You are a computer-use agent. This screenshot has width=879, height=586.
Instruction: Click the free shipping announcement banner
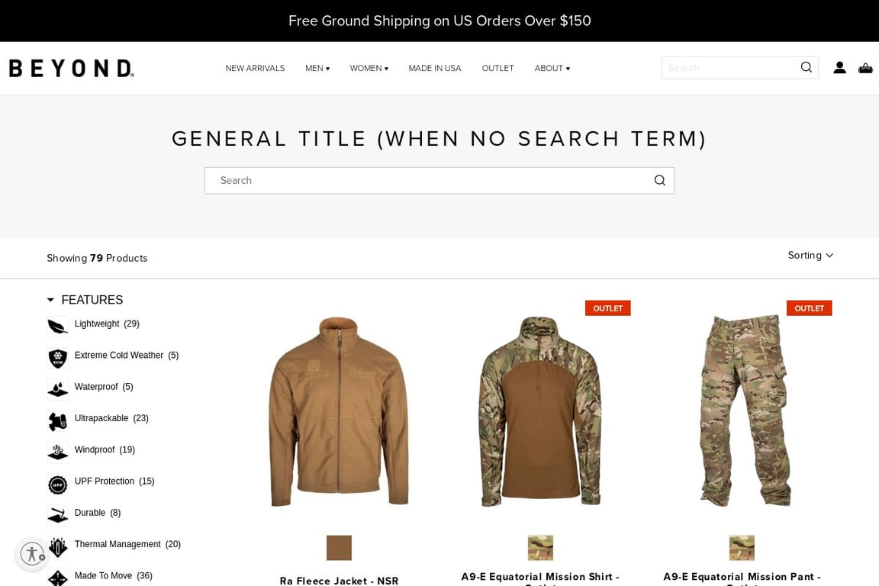click(x=439, y=21)
